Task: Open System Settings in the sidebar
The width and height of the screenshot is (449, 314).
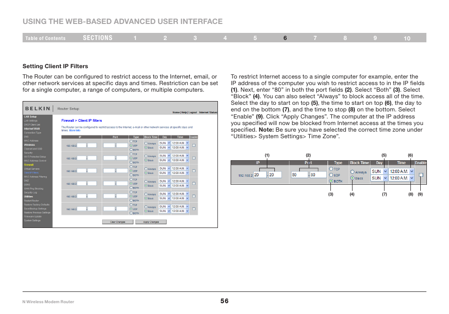Action: (x=32, y=220)
